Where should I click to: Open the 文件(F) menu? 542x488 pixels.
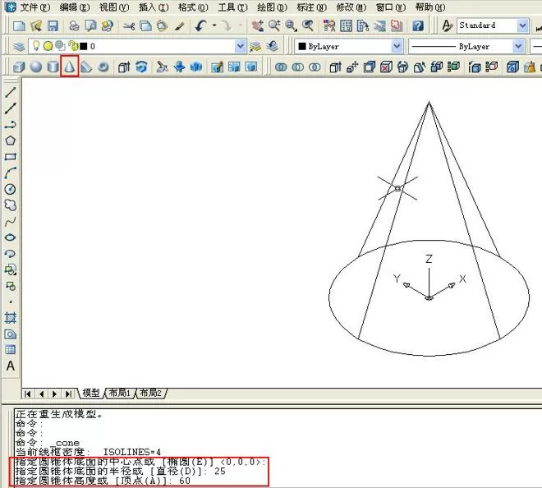pos(35,7)
